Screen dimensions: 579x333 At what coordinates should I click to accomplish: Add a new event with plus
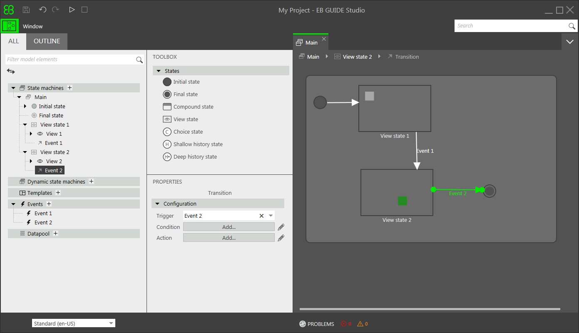[x=49, y=204]
